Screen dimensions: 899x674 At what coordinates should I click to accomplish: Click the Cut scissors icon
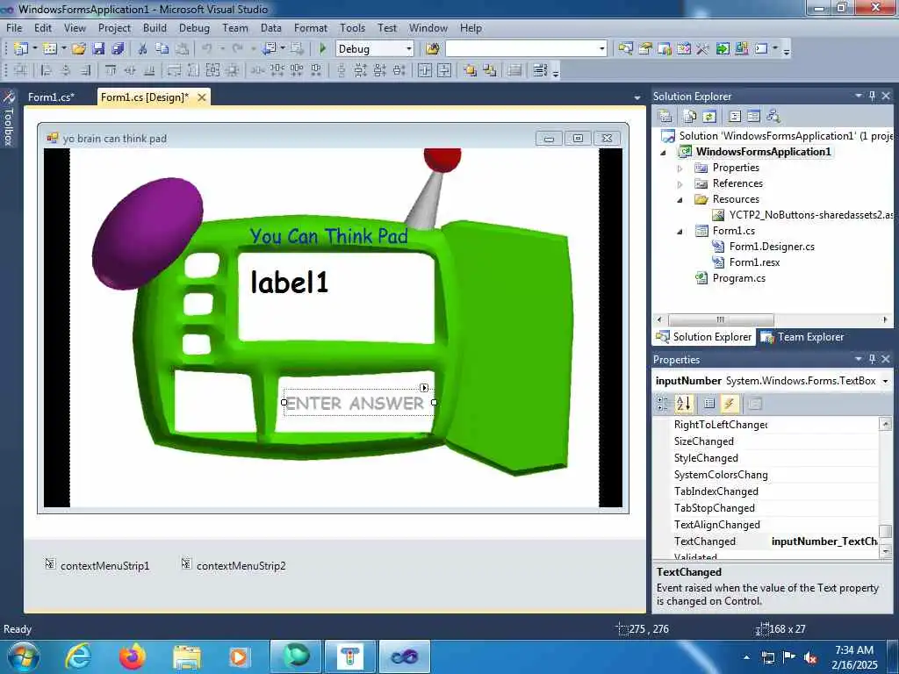pyautogui.click(x=143, y=49)
